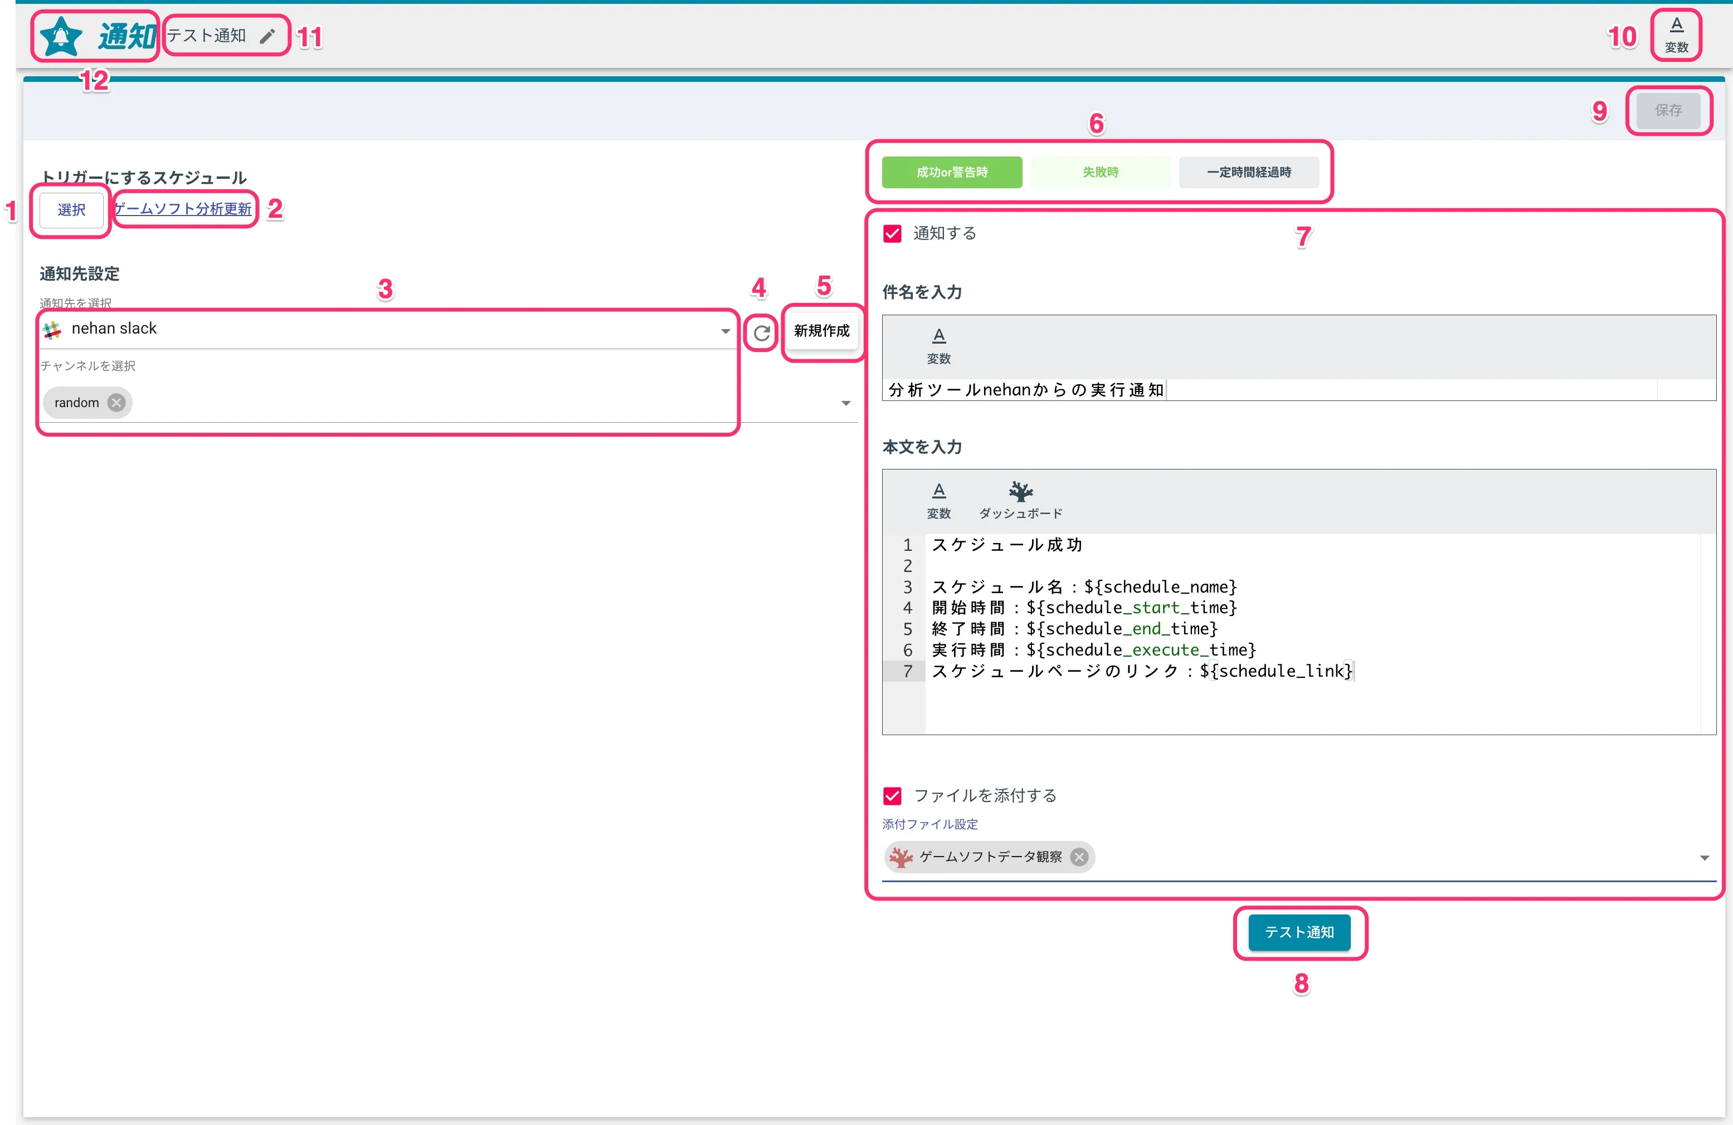Open the ゲームソフト分析更新 schedule link
The width and height of the screenshot is (1733, 1125).
coord(183,209)
